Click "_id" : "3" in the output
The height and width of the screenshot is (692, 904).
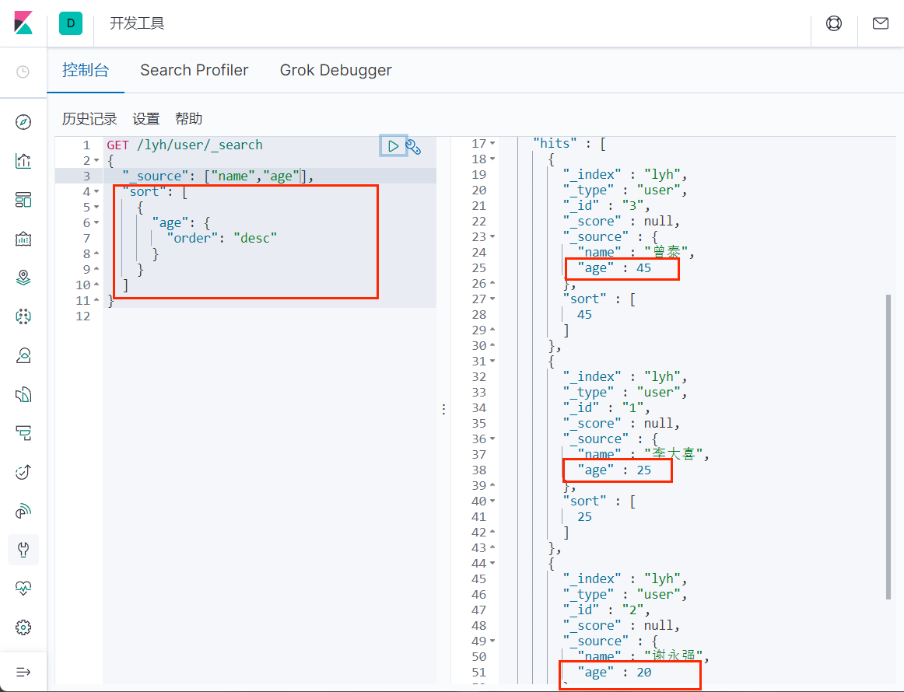coord(607,205)
